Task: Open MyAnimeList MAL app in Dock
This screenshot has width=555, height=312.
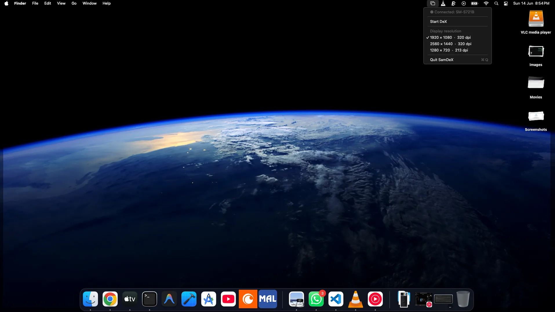Action: [268, 299]
